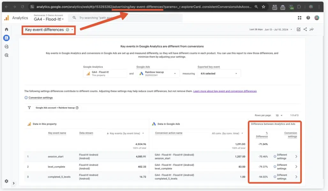328x191 pixels.
Task: Click the Conversion settings link
Action: click(x=41, y=98)
